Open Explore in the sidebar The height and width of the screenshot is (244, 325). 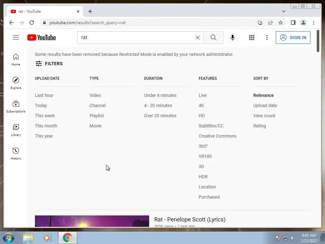[x=16, y=83]
